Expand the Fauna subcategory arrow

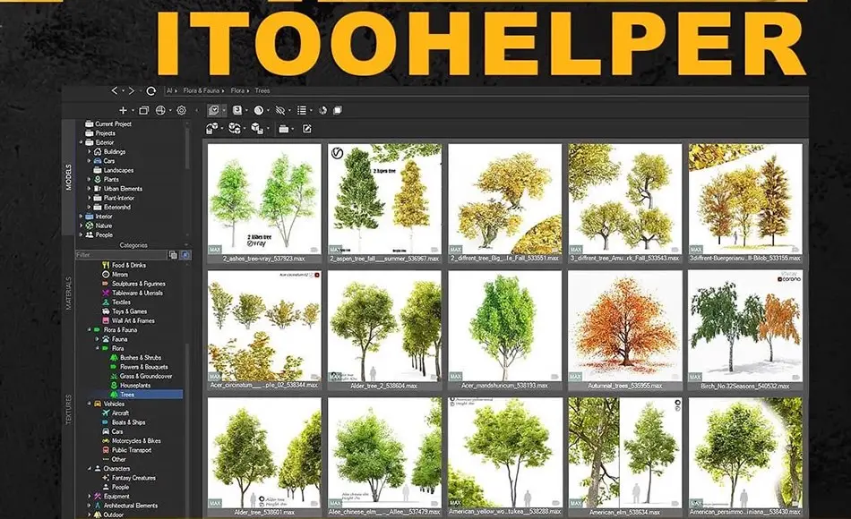tap(98, 339)
